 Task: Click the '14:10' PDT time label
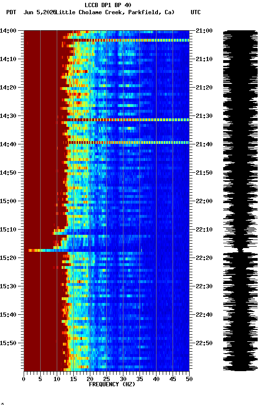8,59
